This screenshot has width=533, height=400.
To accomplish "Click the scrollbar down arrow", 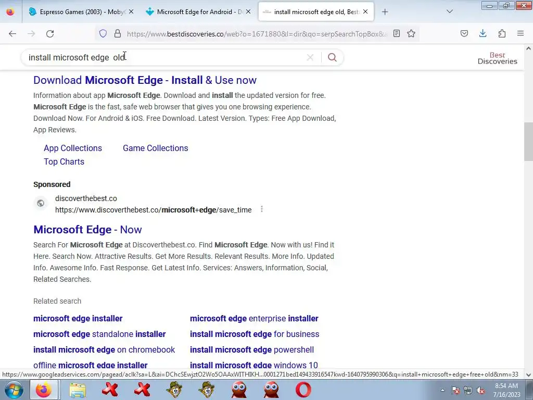I will [528, 375].
